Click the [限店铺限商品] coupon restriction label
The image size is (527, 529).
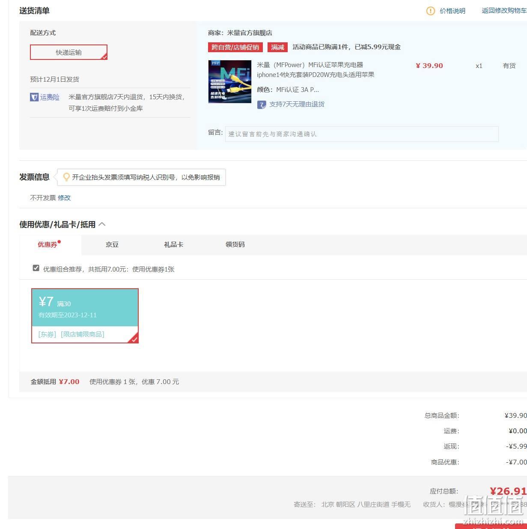pyautogui.click(x=83, y=334)
